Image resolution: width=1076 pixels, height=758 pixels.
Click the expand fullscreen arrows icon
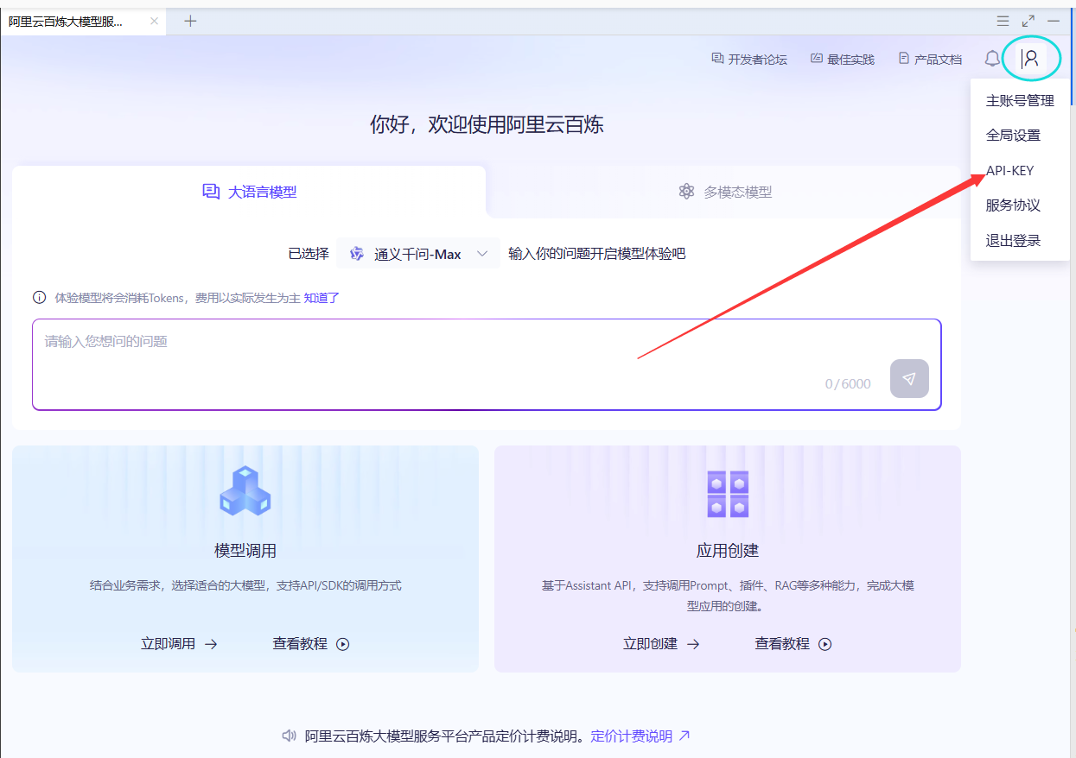pos(1028,21)
